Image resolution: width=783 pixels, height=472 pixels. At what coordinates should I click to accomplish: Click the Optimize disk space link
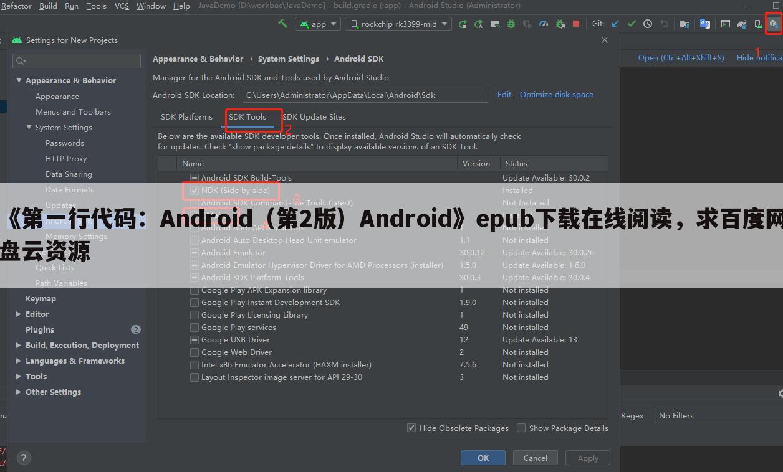557,95
